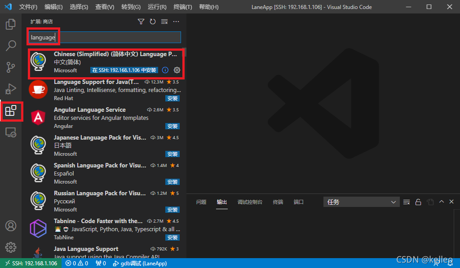Click the info icon on Chinese Language Pack
The height and width of the screenshot is (268, 460).
point(165,70)
